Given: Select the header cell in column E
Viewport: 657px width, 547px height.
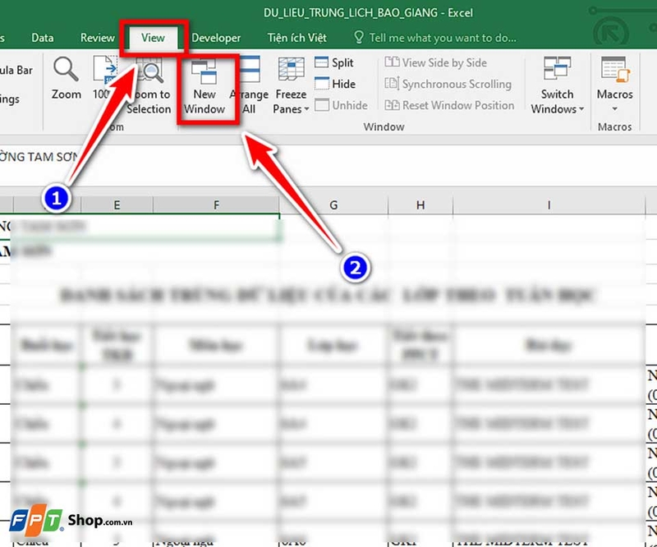Looking at the screenshot, I should (116, 205).
